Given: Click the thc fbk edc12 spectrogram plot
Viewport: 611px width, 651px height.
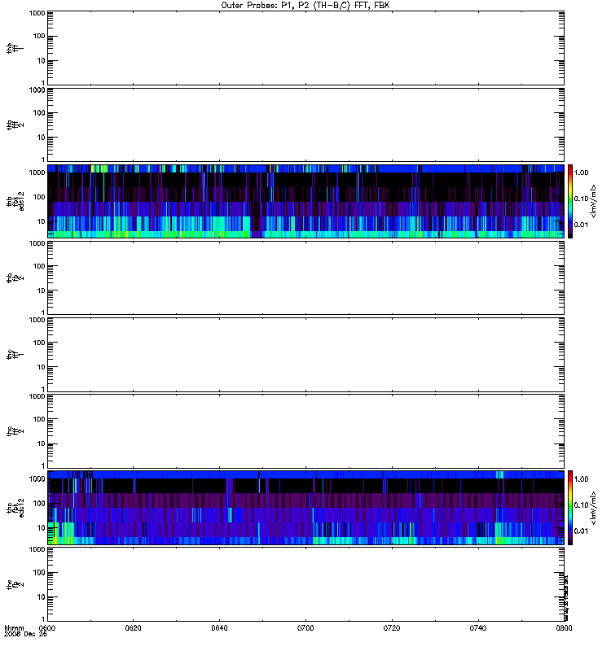Looking at the screenshot, I should pyautogui.click(x=305, y=508).
